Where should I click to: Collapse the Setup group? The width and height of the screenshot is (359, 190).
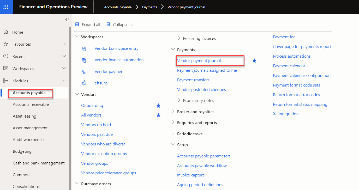pyautogui.click(x=173, y=145)
